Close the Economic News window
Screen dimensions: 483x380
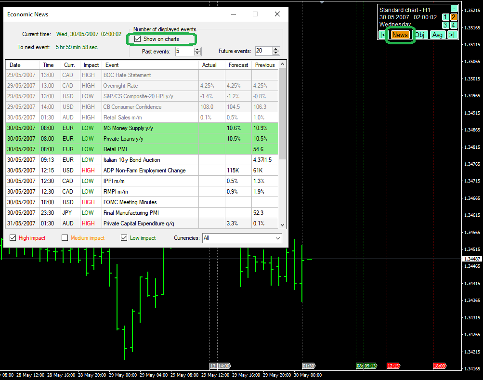(277, 14)
